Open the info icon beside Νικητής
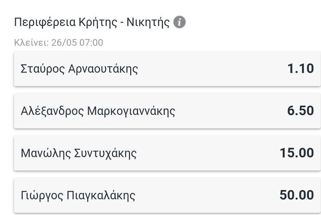 pos(179,22)
